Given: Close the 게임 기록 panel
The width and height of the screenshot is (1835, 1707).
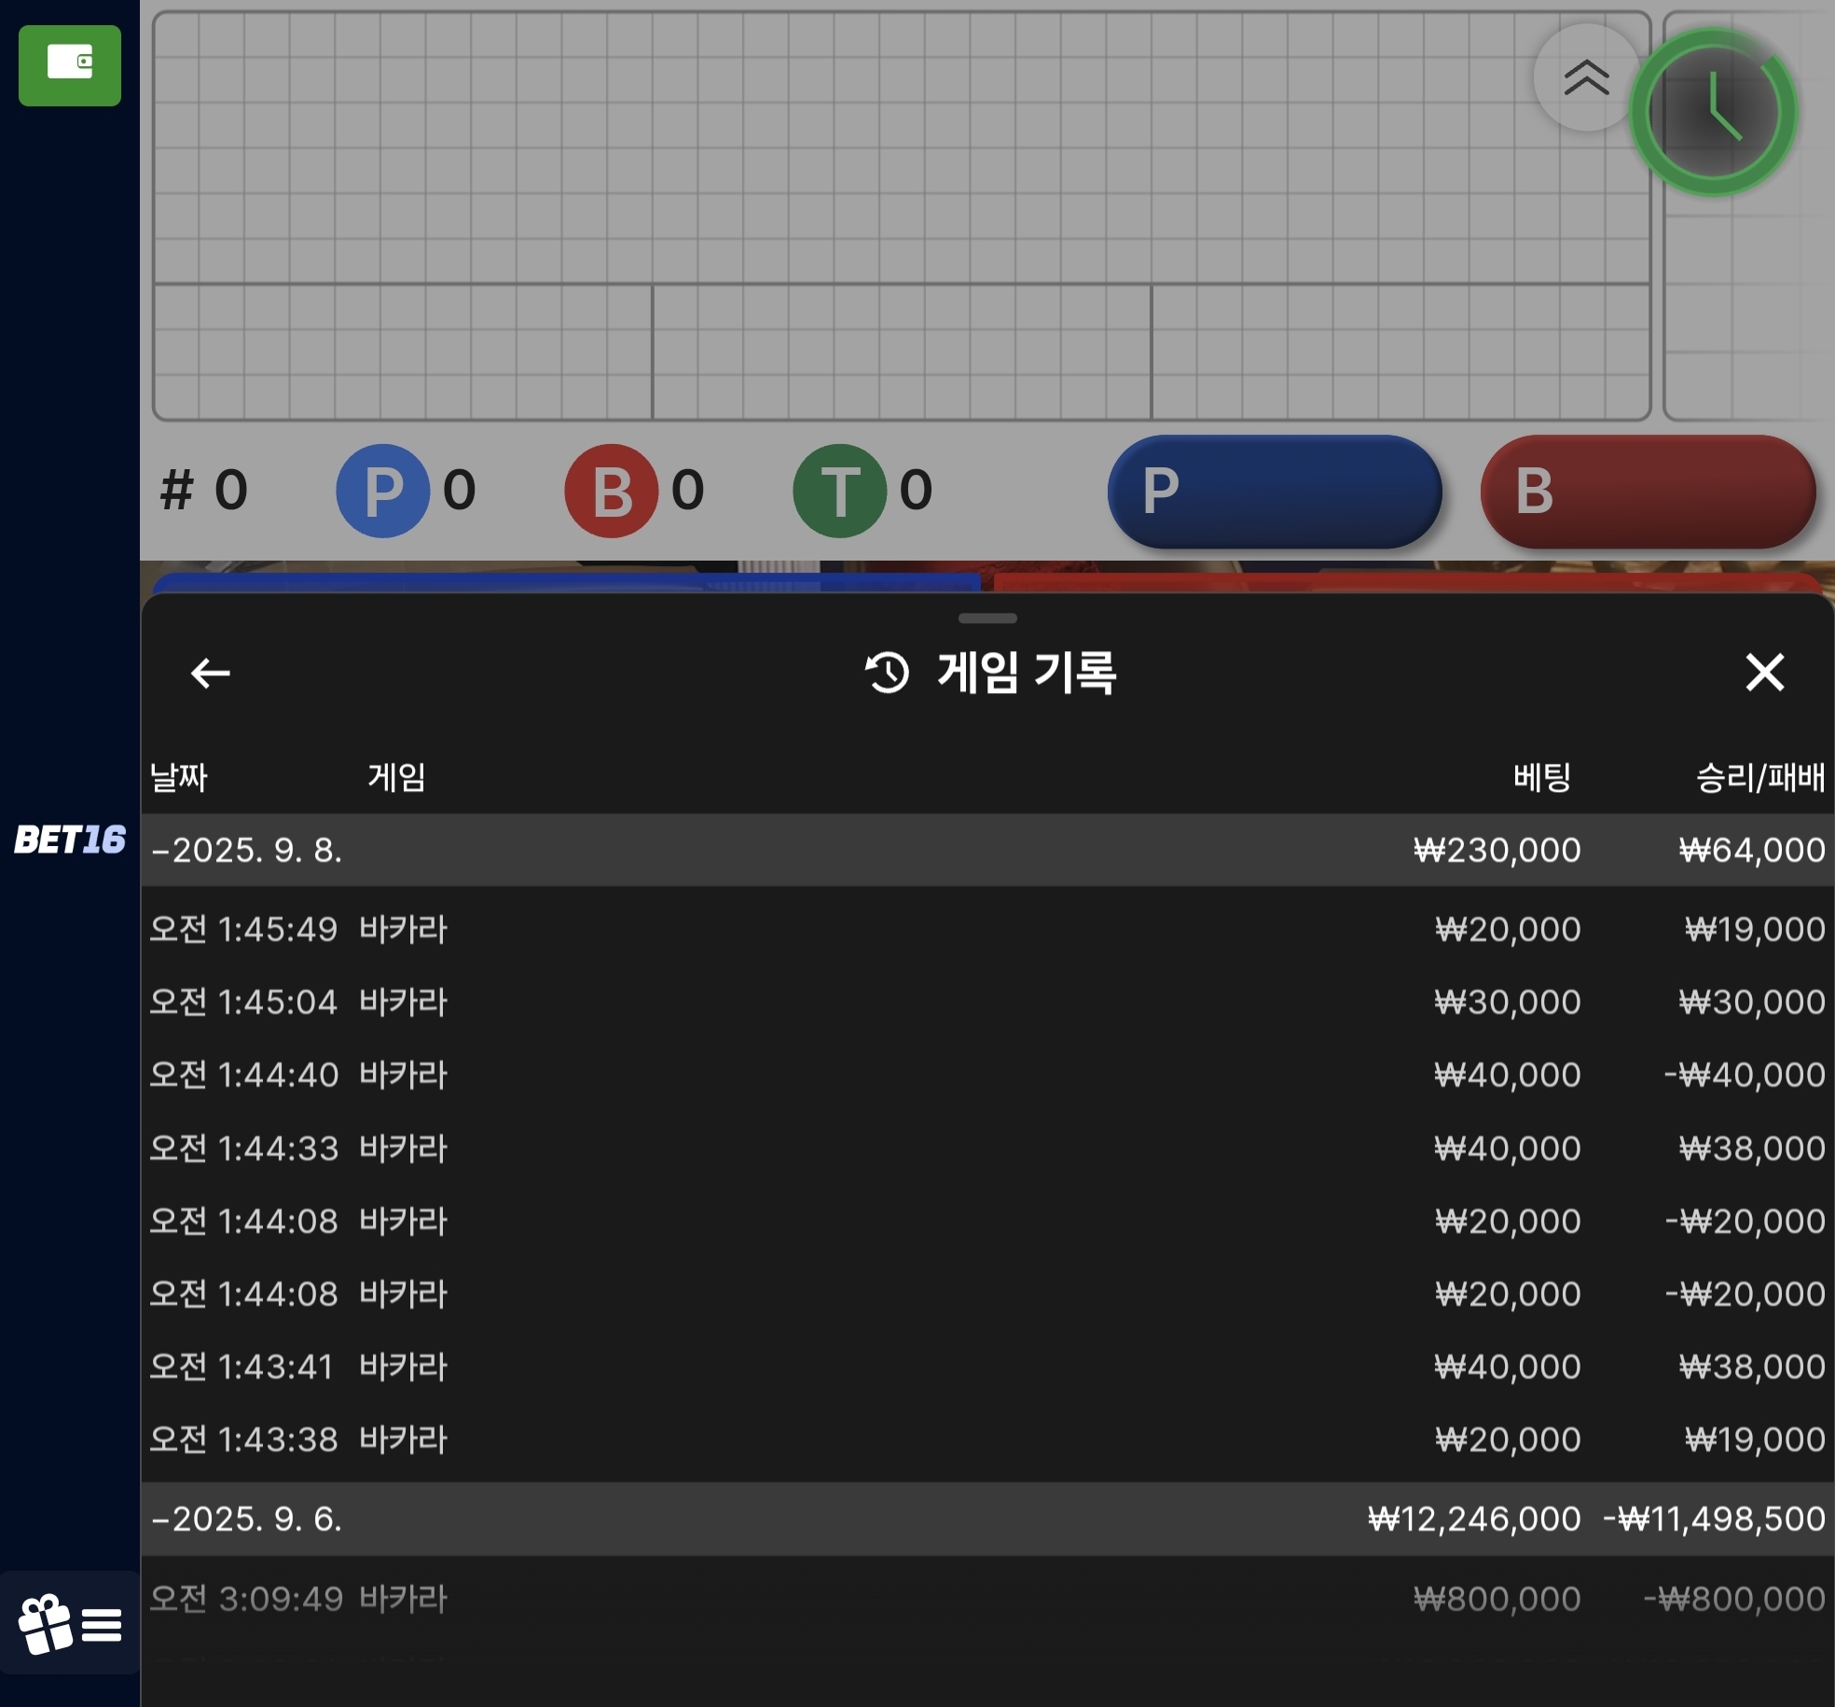Looking at the screenshot, I should click(1764, 672).
